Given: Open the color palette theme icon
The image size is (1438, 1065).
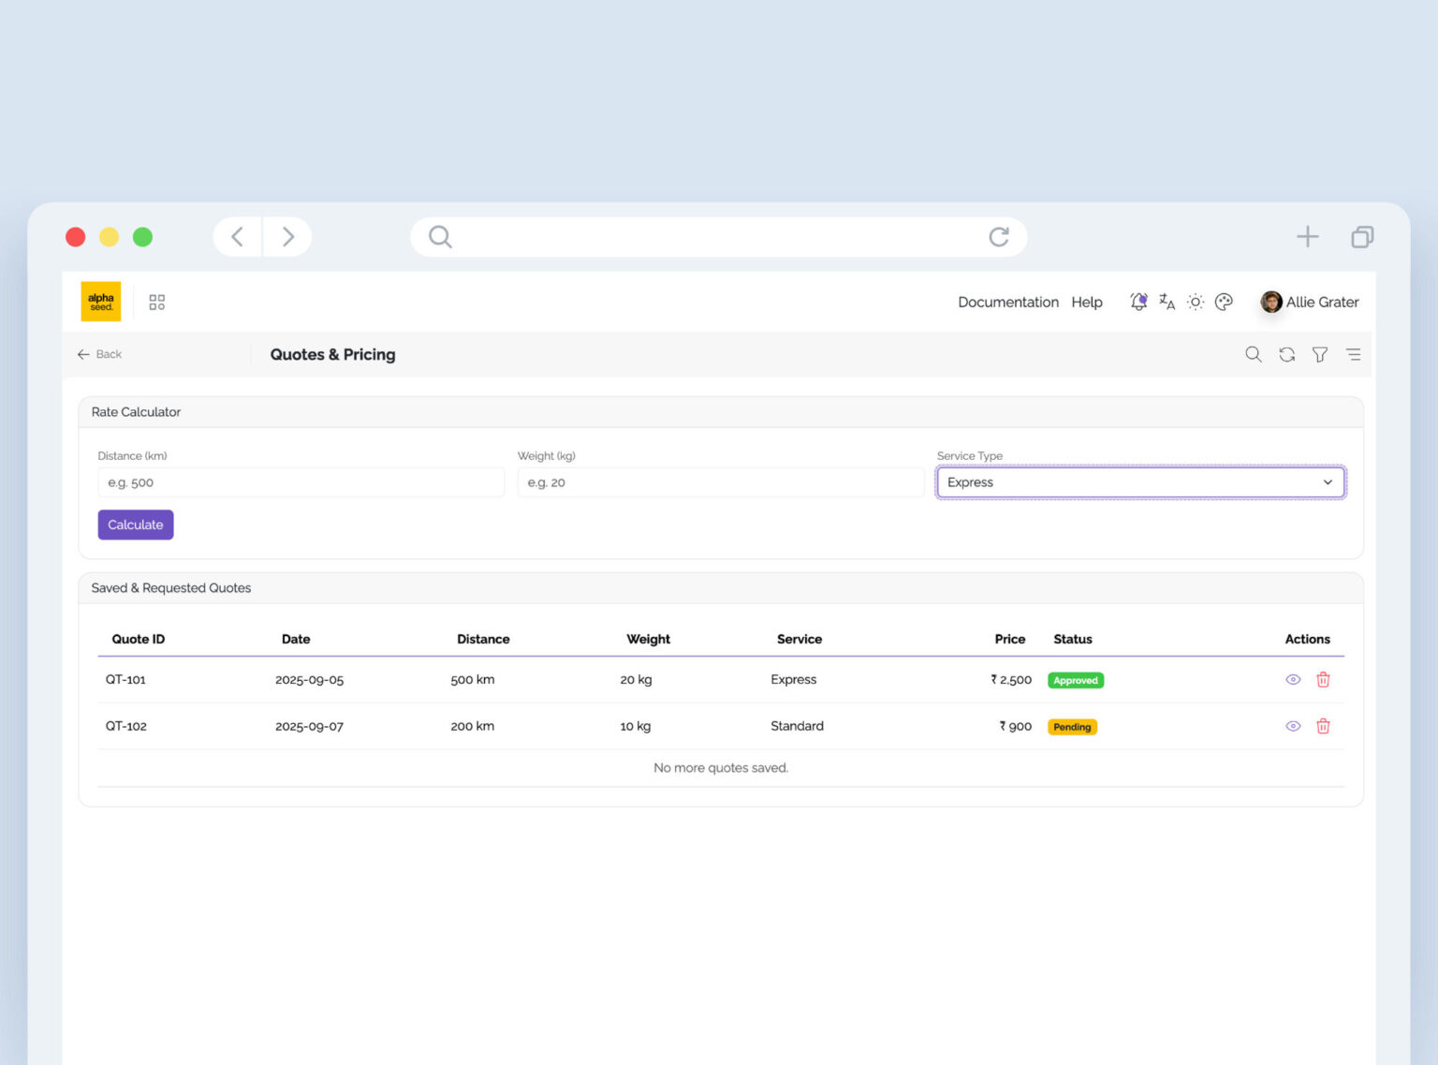Looking at the screenshot, I should coord(1224,302).
